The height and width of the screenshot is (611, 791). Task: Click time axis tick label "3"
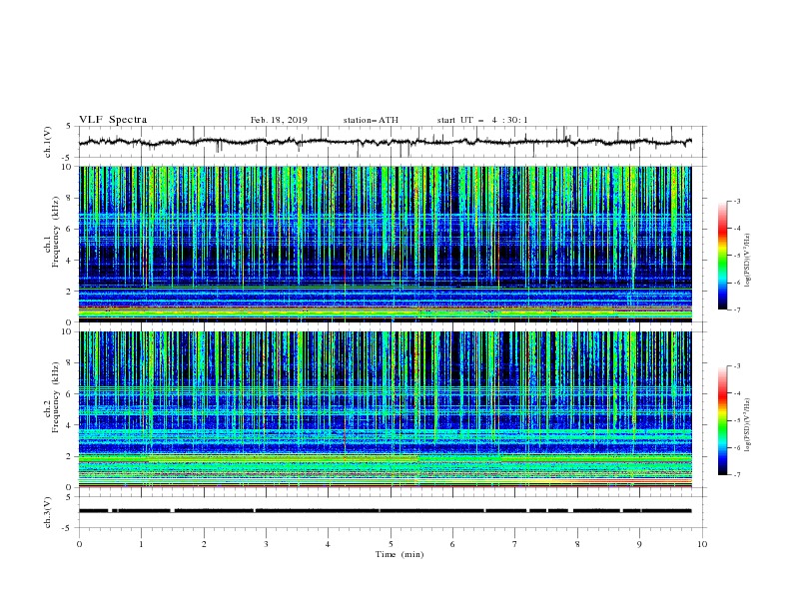tap(266, 544)
